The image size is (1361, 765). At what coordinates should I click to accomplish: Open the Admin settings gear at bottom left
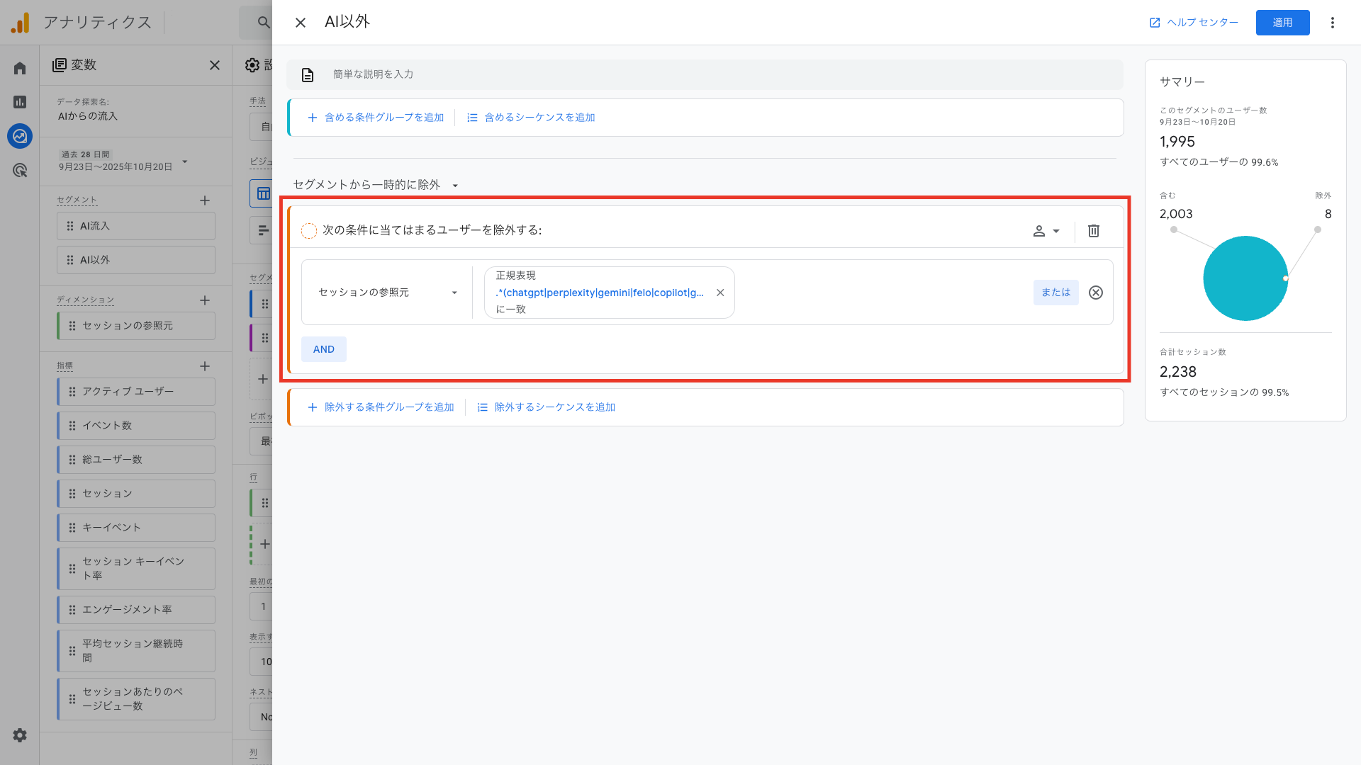[x=19, y=735]
